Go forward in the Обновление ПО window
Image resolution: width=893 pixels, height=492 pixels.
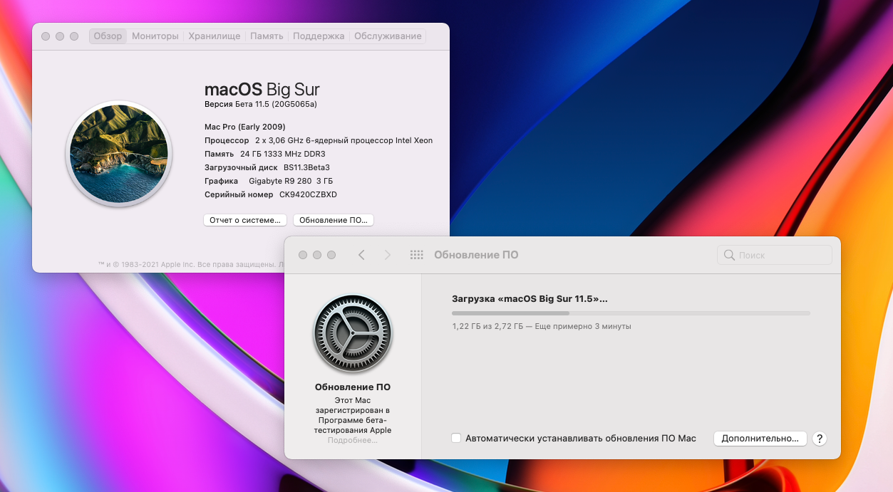[x=388, y=255]
